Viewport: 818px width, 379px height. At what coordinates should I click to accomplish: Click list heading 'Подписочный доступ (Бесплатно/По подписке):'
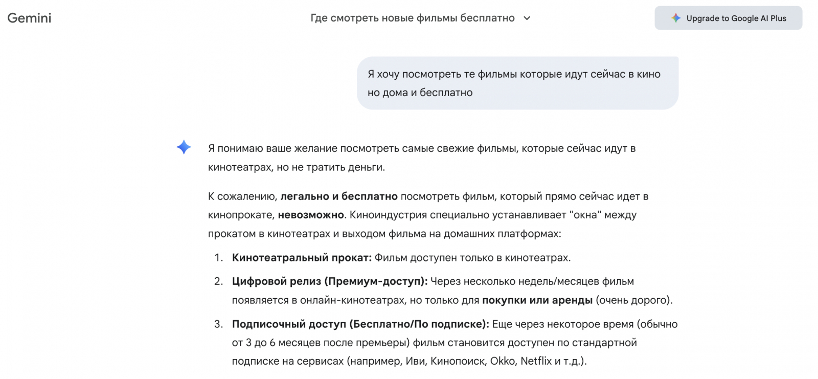click(360, 324)
